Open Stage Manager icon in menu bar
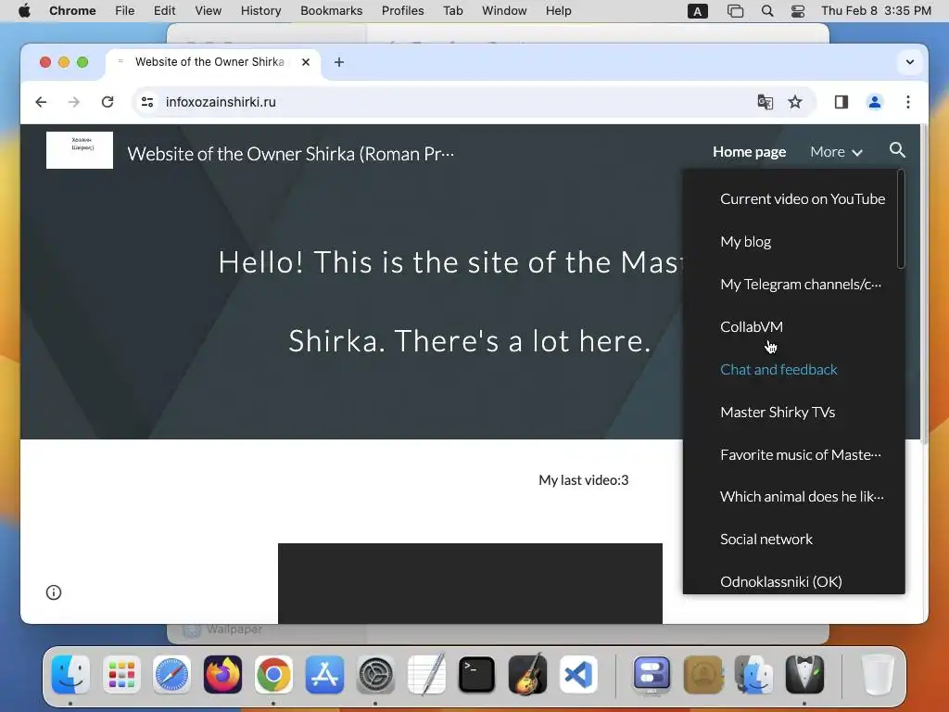The image size is (949, 712). tap(735, 11)
